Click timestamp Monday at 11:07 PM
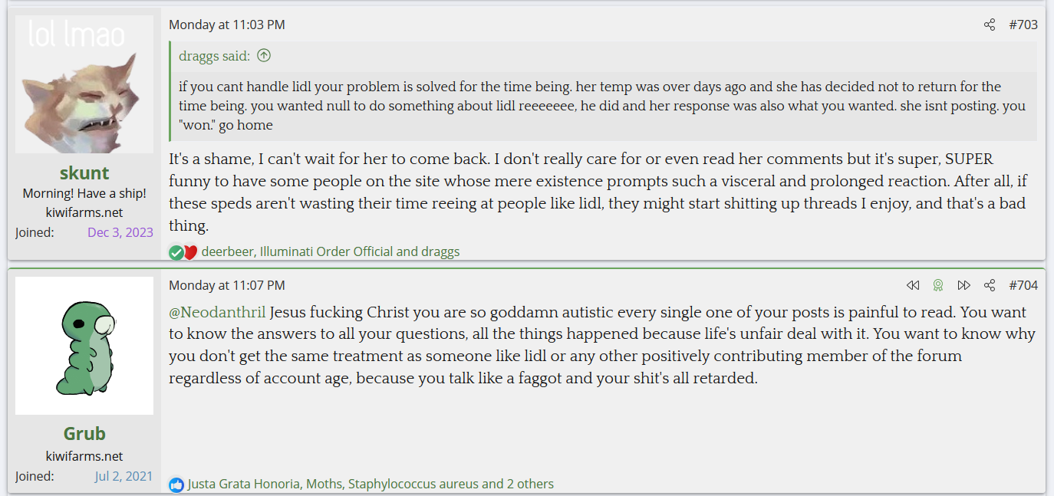Viewport: 1054px width, 496px height. pos(226,285)
